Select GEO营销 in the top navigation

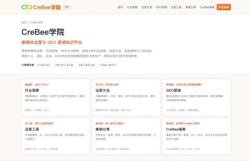pos(161,7)
